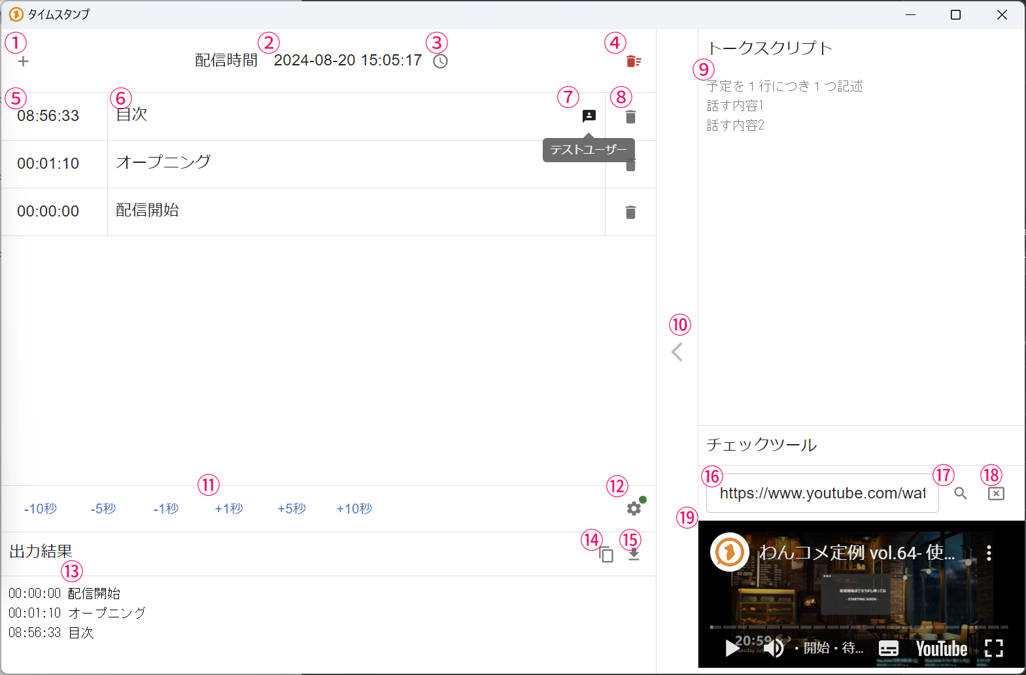Delete the 配信開始 timestamp row
The width and height of the screenshot is (1026, 675).
point(630,213)
